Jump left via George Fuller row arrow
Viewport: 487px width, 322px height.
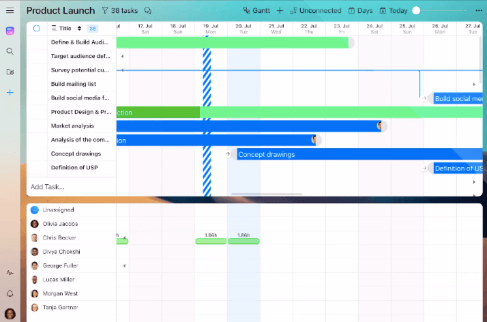tap(124, 266)
